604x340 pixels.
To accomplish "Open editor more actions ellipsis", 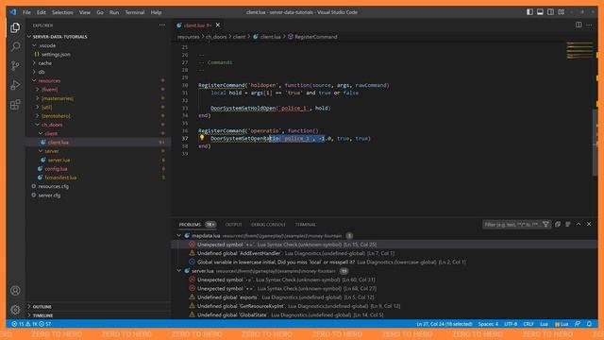I will coord(589,25).
